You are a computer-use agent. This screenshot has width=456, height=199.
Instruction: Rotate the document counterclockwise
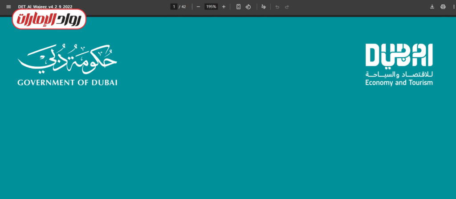pyautogui.click(x=248, y=7)
